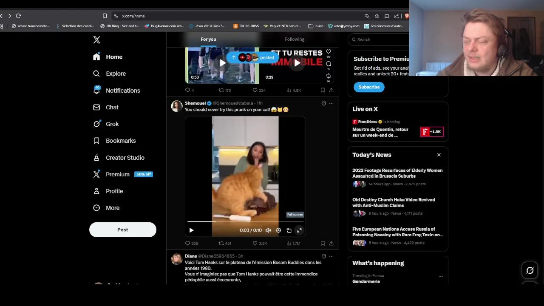The width and height of the screenshot is (544, 306).
Task: Play the 0:53 video thumbnail
Action: (x=222, y=63)
